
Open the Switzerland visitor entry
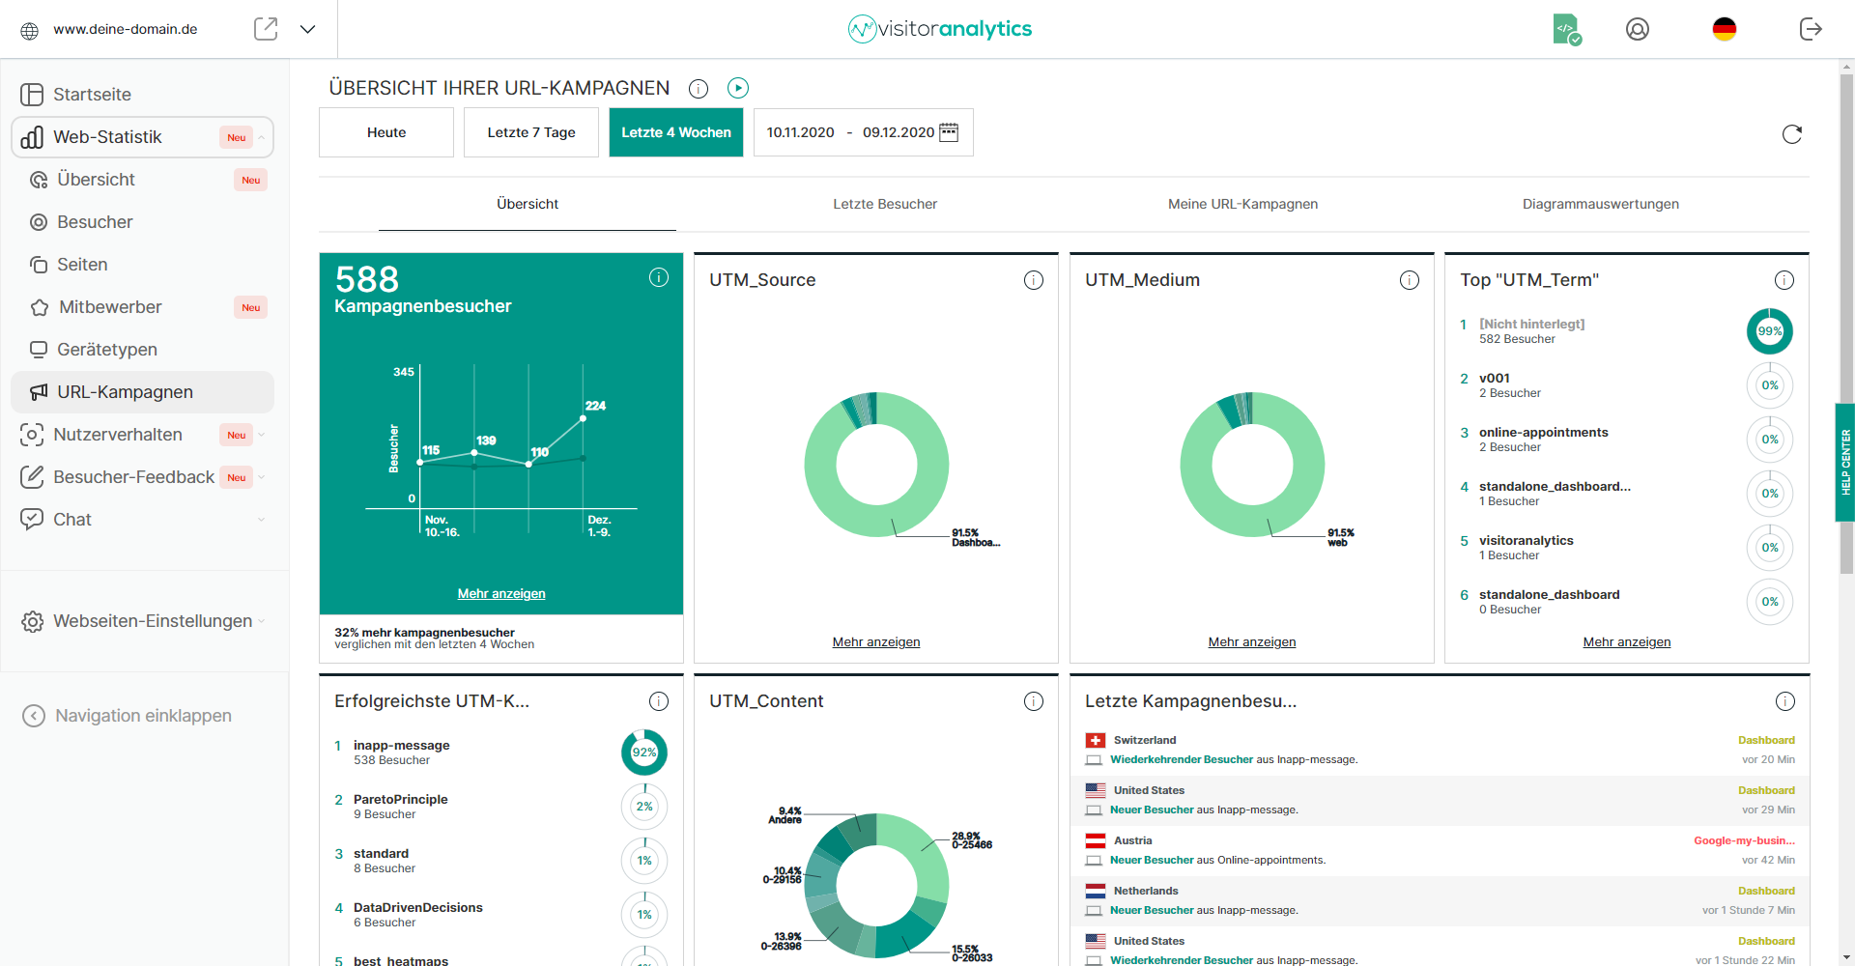tap(1440, 751)
